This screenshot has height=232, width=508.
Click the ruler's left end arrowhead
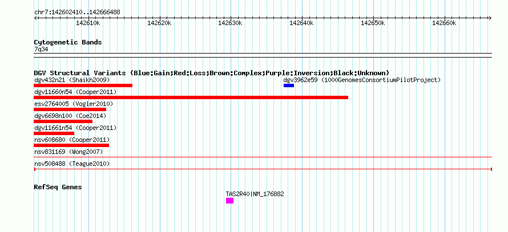(35, 18)
